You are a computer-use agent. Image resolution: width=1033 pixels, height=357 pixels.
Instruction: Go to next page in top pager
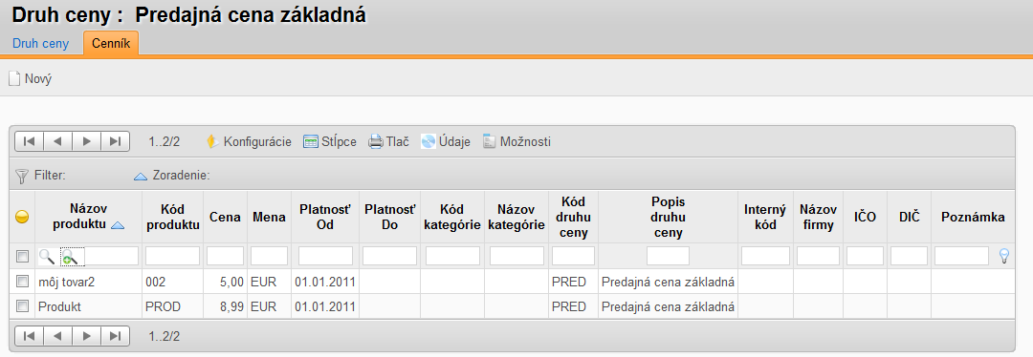(86, 141)
